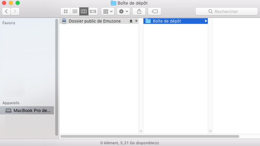Select the Boîte de dépôt folder
The height and width of the screenshot is (146, 260).
click(x=175, y=21)
